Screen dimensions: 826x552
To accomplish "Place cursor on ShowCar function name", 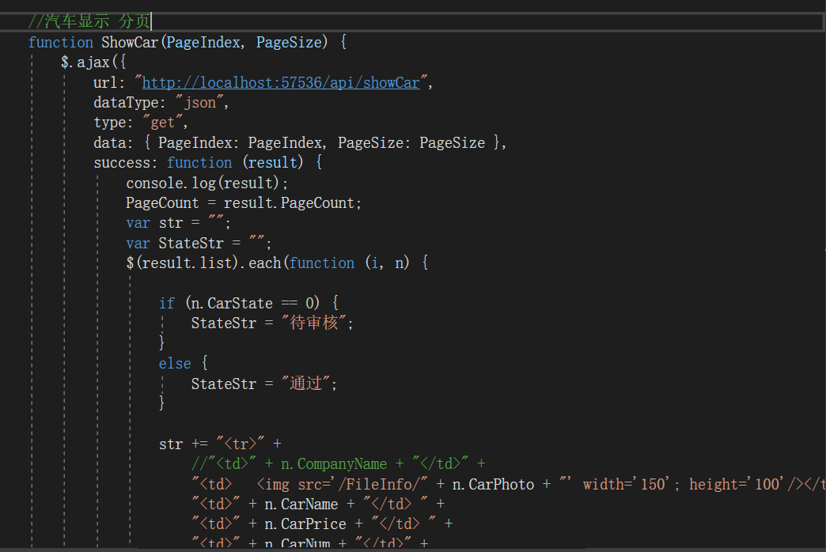I will 130,42.
